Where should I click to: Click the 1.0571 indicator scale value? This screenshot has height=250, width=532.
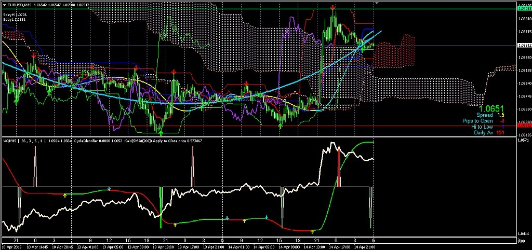click(x=523, y=140)
